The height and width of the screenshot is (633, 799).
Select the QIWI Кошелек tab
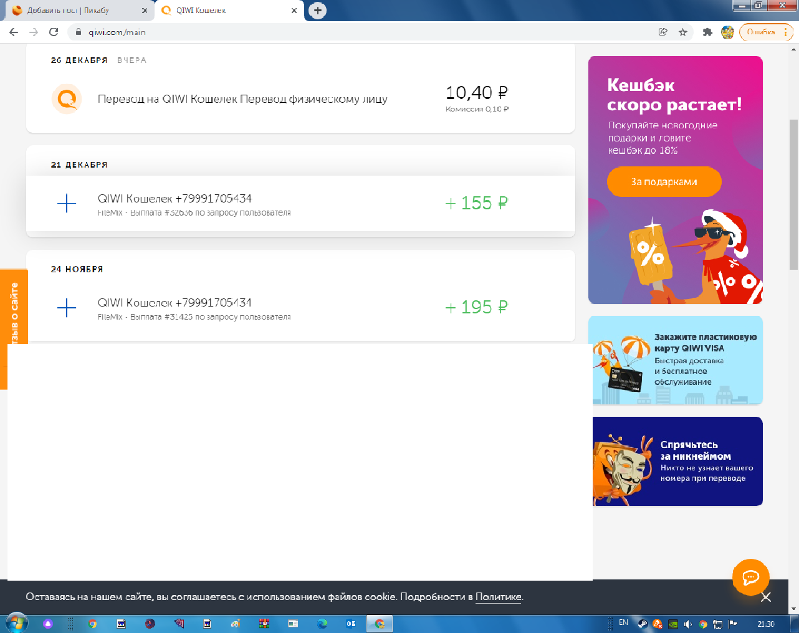(x=229, y=11)
